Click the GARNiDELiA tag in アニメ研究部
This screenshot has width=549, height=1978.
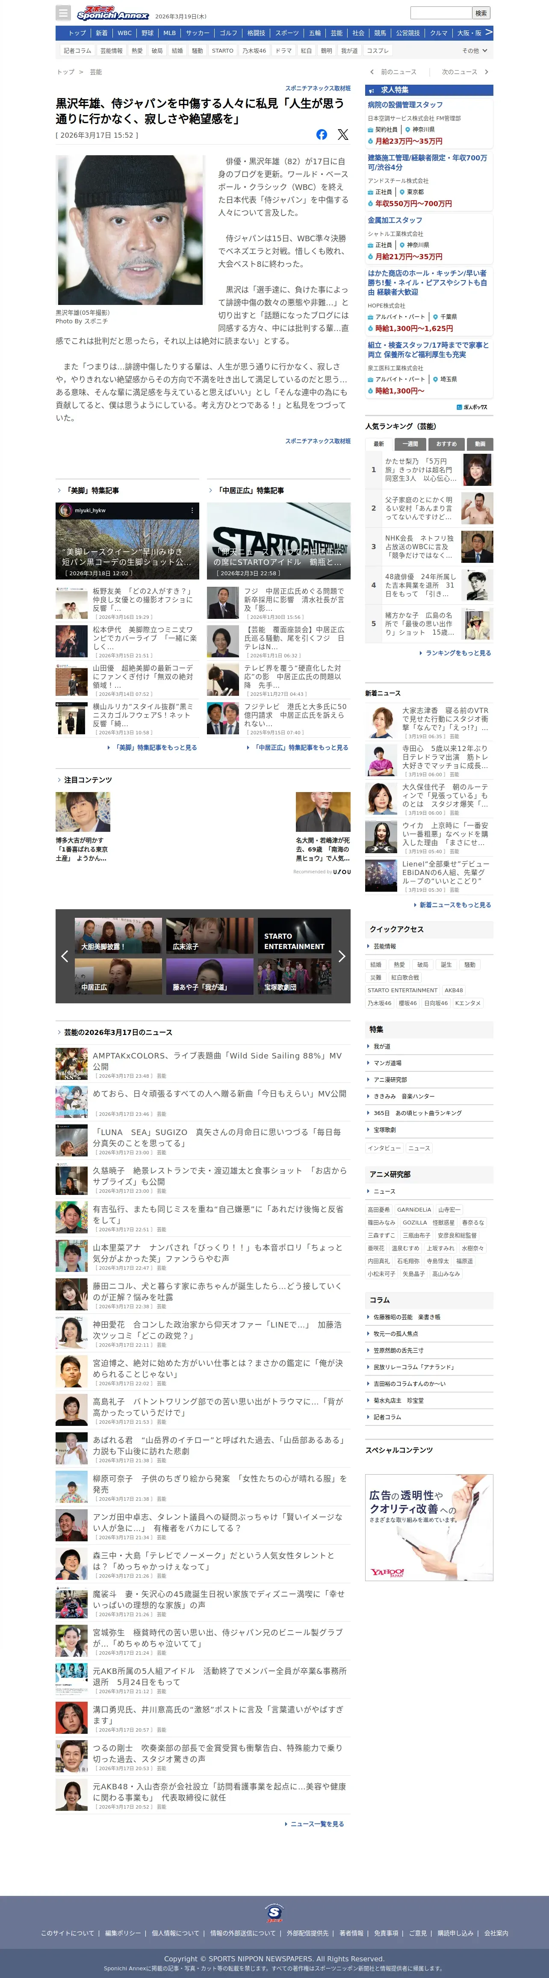[x=414, y=1209]
